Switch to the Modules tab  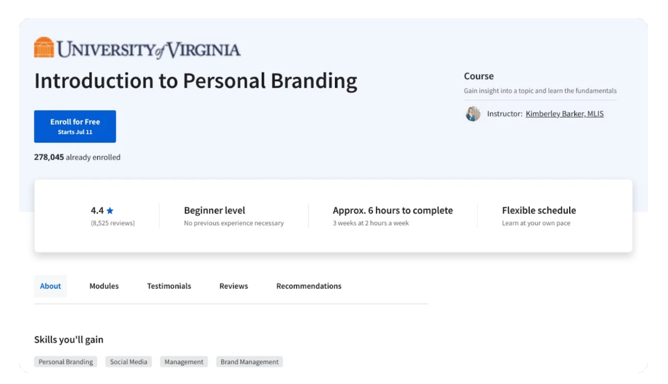(x=104, y=286)
